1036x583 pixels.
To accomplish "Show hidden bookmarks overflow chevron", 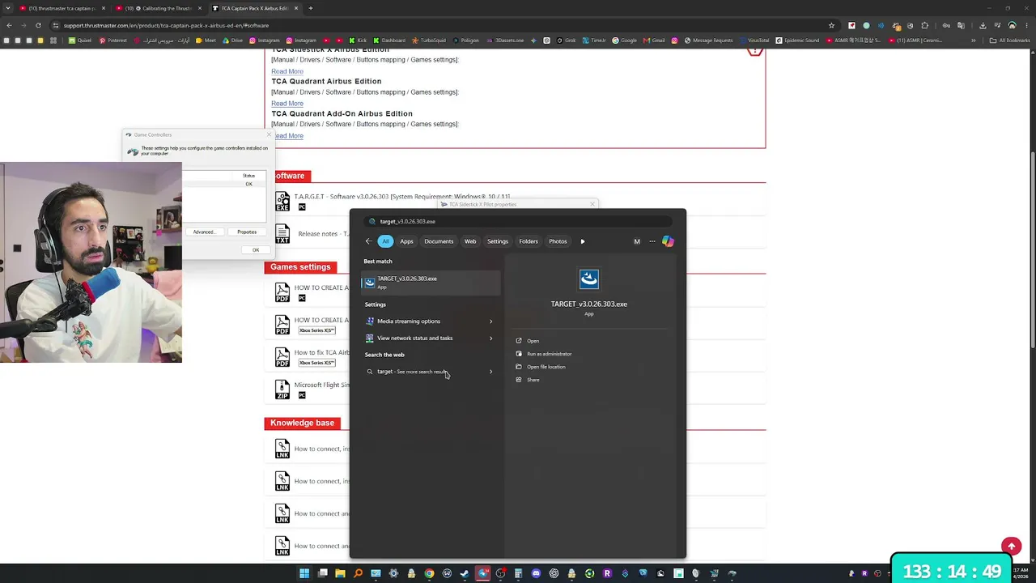I will [974, 40].
